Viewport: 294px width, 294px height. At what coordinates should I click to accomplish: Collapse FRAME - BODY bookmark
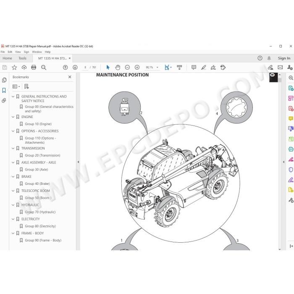[13, 233]
